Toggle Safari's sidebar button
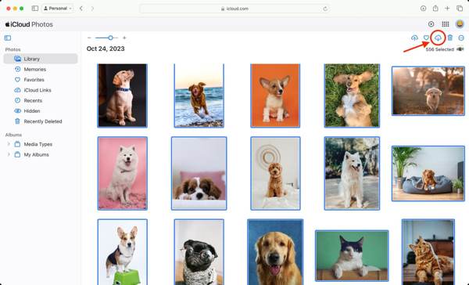This screenshot has height=285, width=469. tap(35, 9)
